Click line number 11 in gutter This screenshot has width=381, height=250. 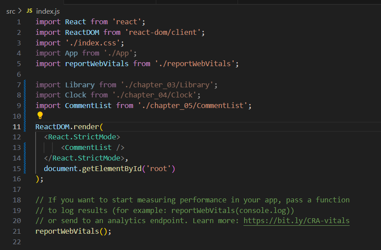tap(17, 127)
